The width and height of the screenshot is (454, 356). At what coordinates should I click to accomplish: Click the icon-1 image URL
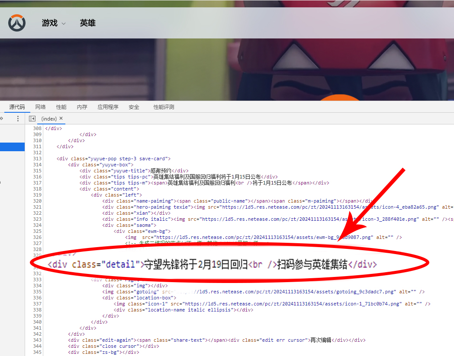point(293,304)
